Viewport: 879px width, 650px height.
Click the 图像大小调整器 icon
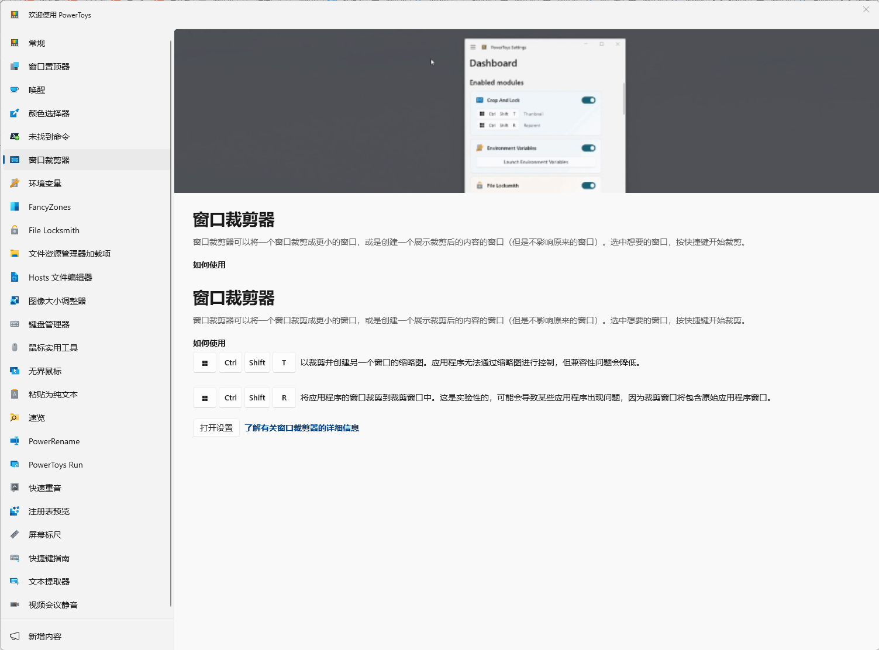pyautogui.click(x=15, y=300)
